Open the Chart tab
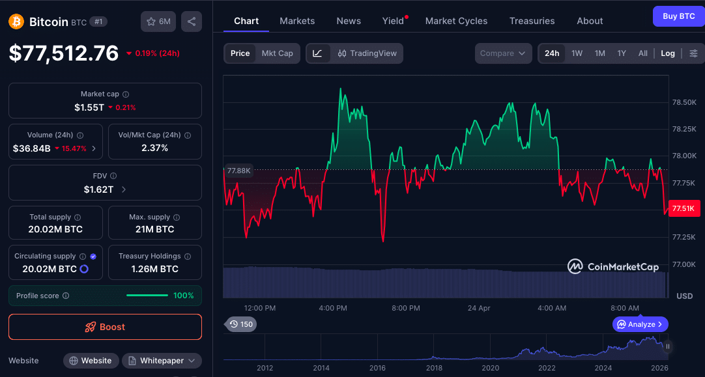Image resolution: width=705 pixels, height=377 pixels. (246, 21)
